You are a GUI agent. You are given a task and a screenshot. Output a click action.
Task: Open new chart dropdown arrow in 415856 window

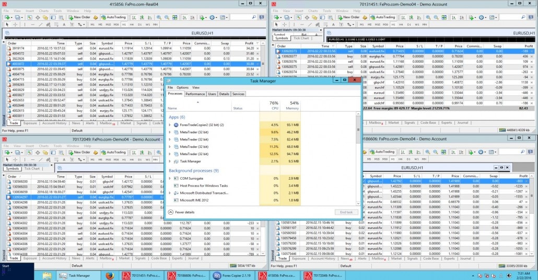(x=11, y=18)
